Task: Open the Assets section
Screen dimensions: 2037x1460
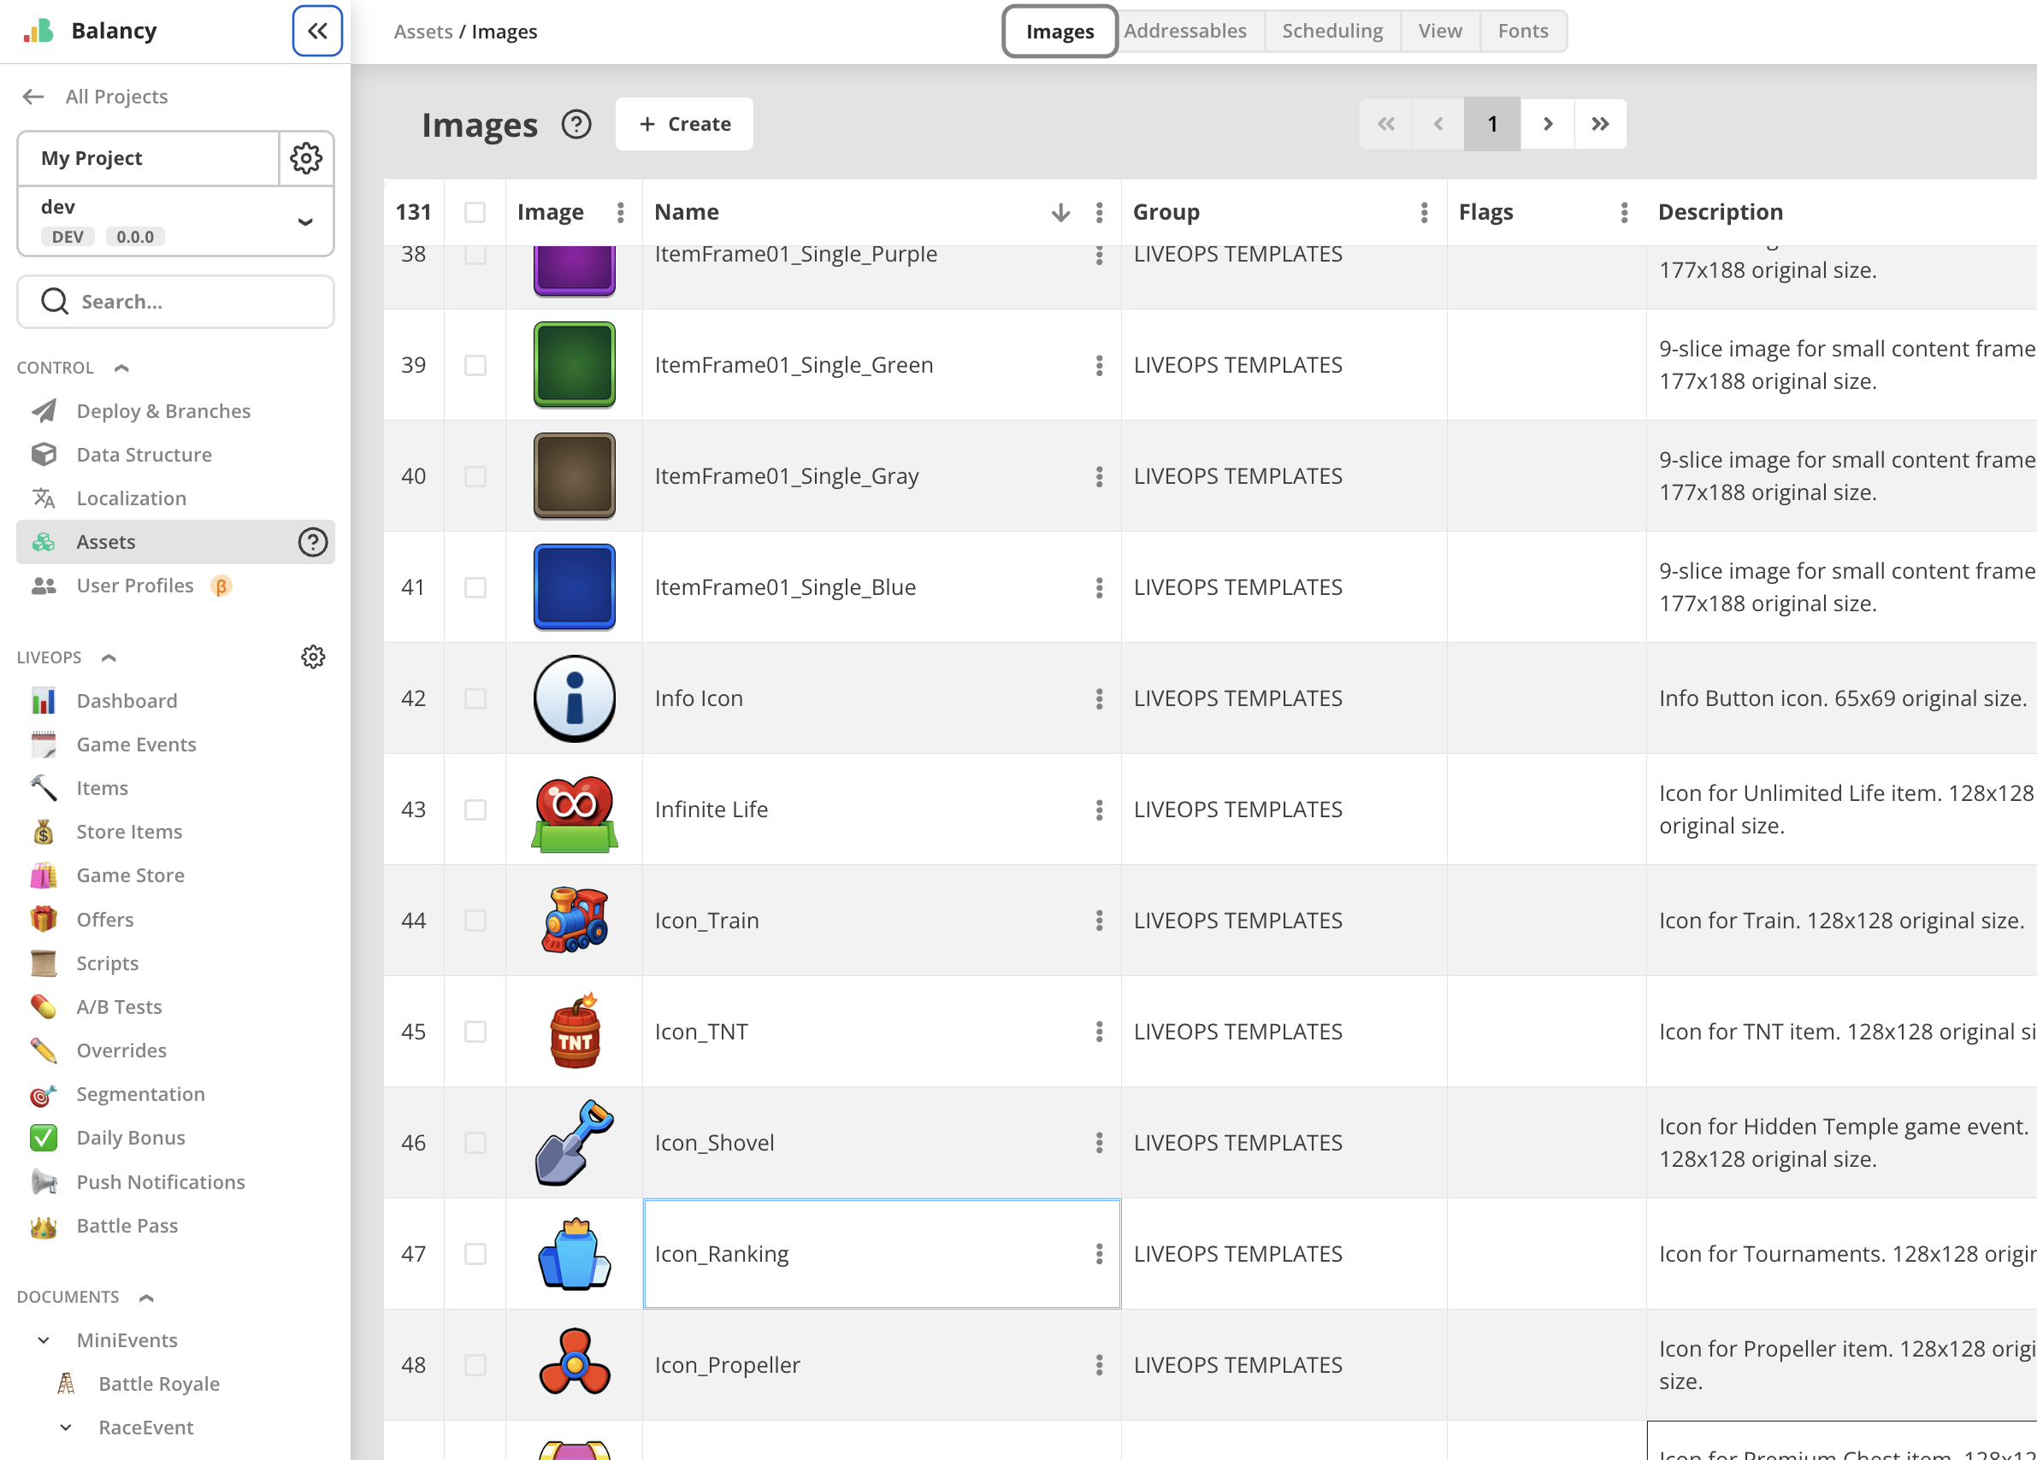Action: coord(106,540)
